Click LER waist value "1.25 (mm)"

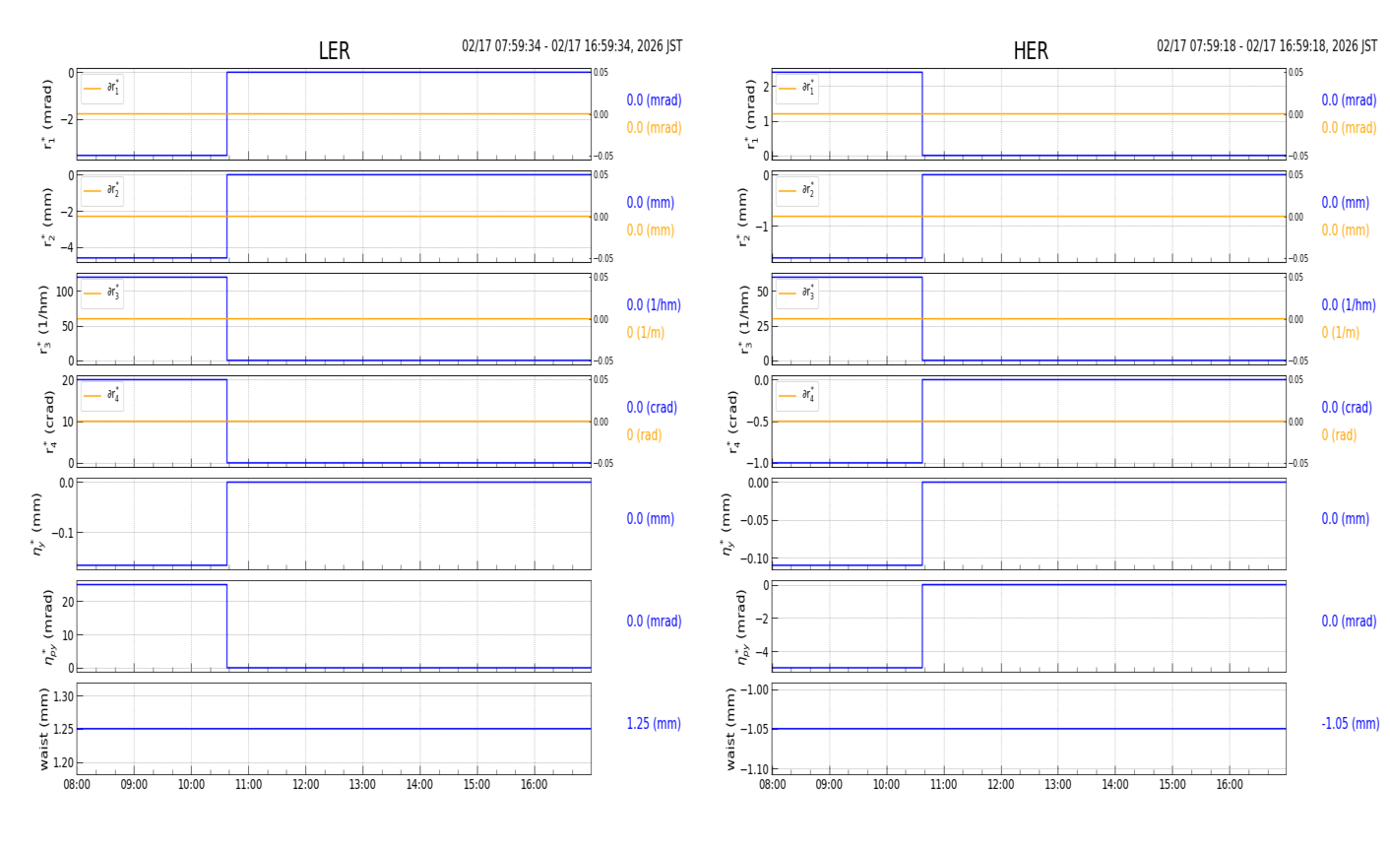[654, 724]
